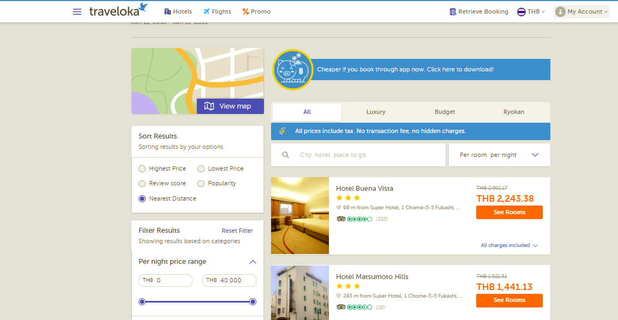Click the Flights airplane icon
This screenshot has height=320, width=618.
[207, 12]
